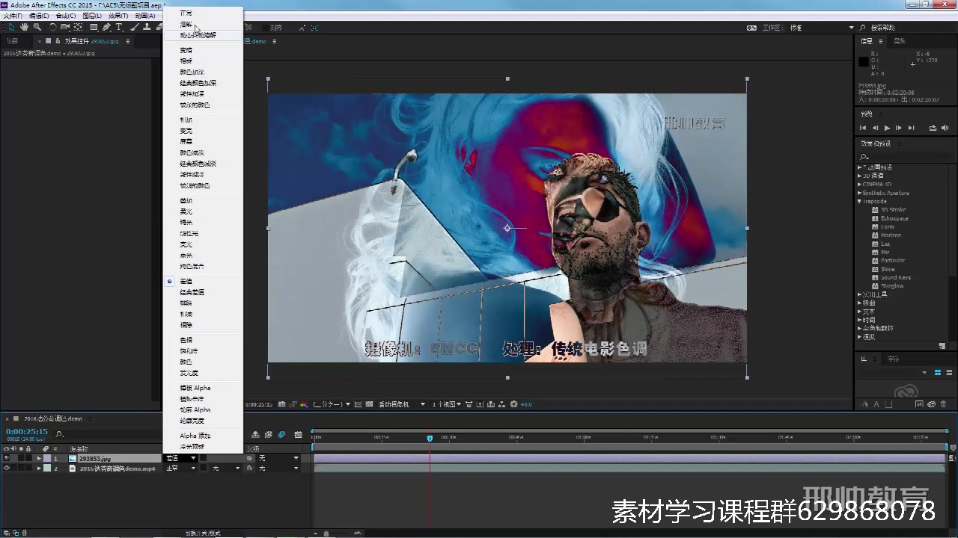Choose 溶解 from the blend mode menu

click(x=187, y=23)
